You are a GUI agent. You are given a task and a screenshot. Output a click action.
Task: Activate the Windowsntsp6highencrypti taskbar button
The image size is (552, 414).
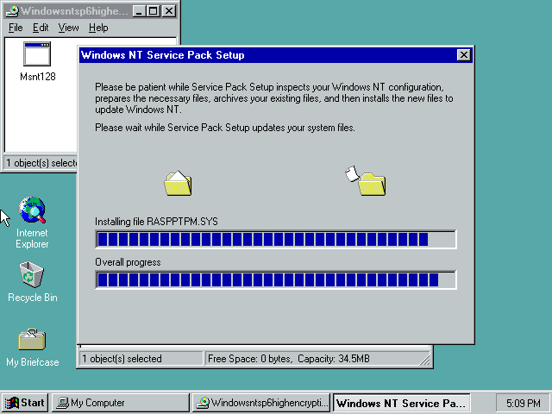[260, 403]
